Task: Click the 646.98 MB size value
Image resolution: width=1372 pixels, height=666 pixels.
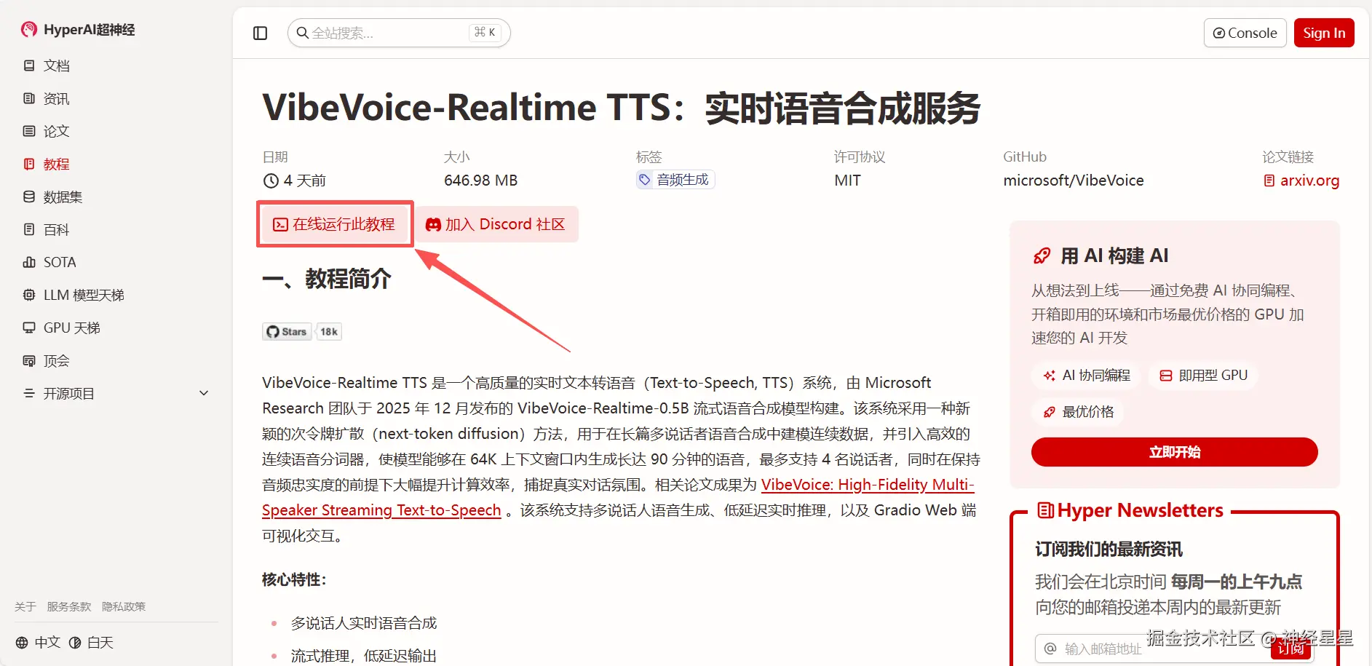Action: tap(481, 181)
